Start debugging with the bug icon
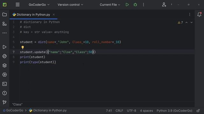The width and height of the screenshot is (204, 114). click(135, 5)
